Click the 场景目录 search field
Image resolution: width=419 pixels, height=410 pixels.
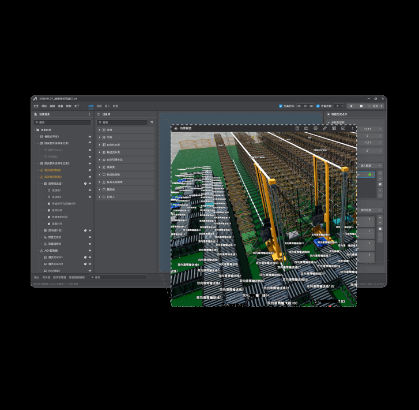[x=62, y=122]
